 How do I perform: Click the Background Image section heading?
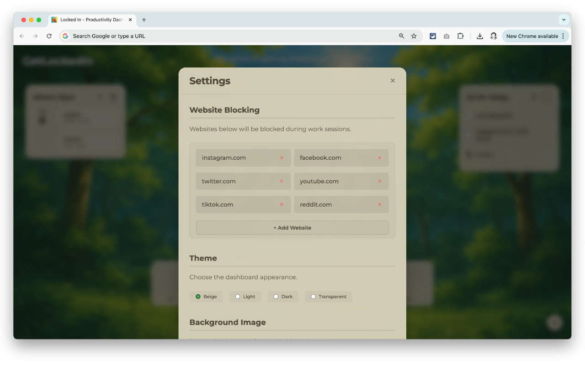[228, 323]
